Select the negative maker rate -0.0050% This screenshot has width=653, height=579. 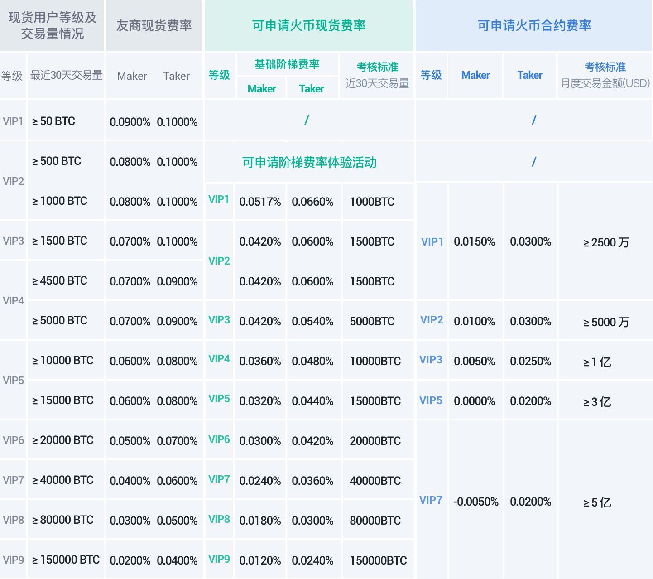(x=476, y=502)
